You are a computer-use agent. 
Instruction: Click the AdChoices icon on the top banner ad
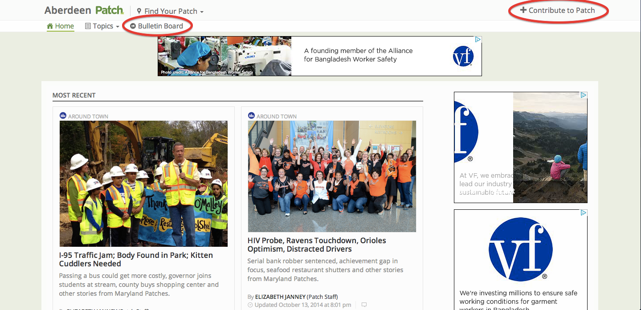tap(478, 40)
